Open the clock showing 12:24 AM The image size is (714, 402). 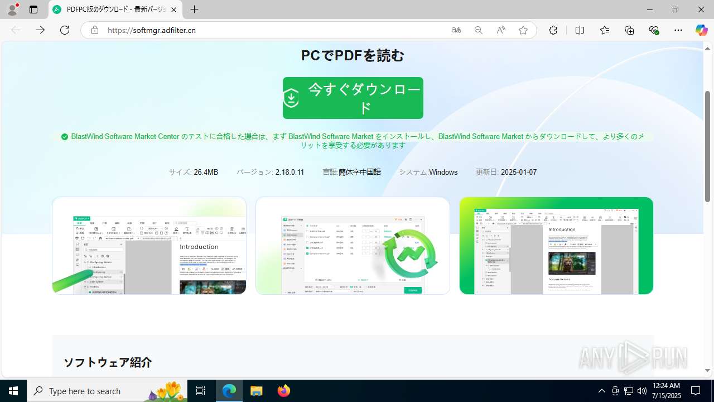(666, 391)
